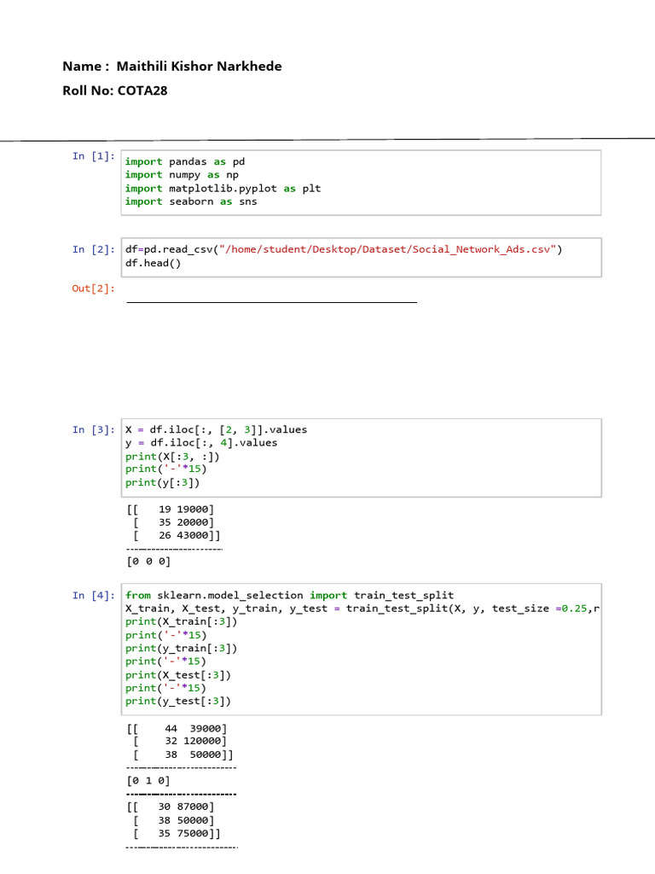Click the import matplotlib.pyplot as plt line

(223, 189)
